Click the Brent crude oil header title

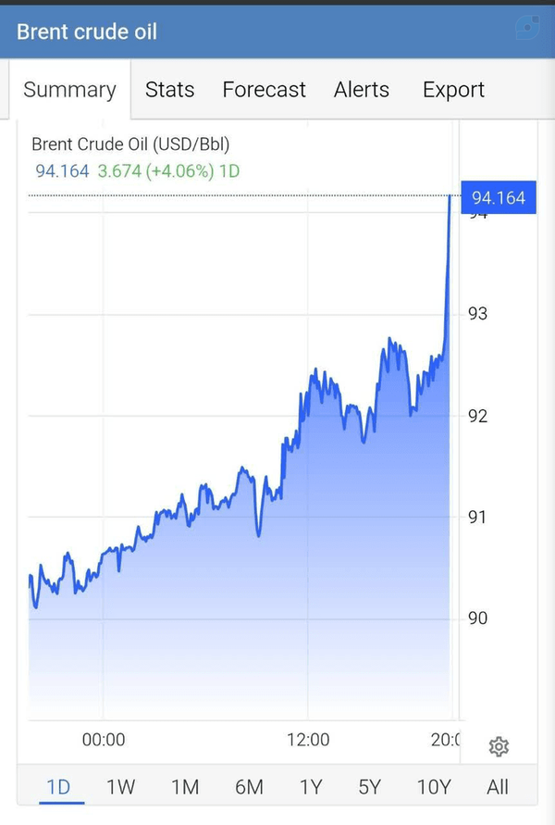tap(87, 31)
